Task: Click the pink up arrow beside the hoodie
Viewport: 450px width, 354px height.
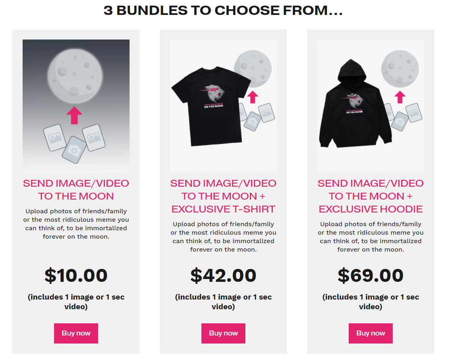Action: 400,97
